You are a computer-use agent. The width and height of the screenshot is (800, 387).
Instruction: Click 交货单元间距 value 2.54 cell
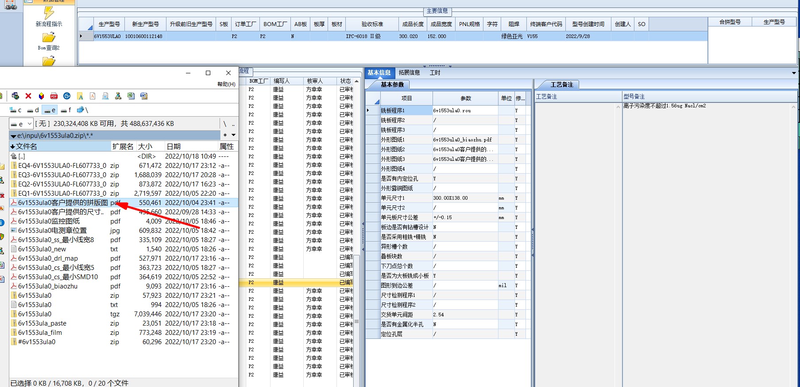click(x=465, y=315)
